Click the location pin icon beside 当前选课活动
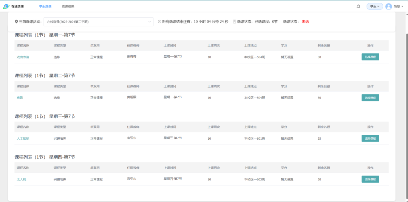The height and width of the screenshot is (202, 408). point(16,22)
